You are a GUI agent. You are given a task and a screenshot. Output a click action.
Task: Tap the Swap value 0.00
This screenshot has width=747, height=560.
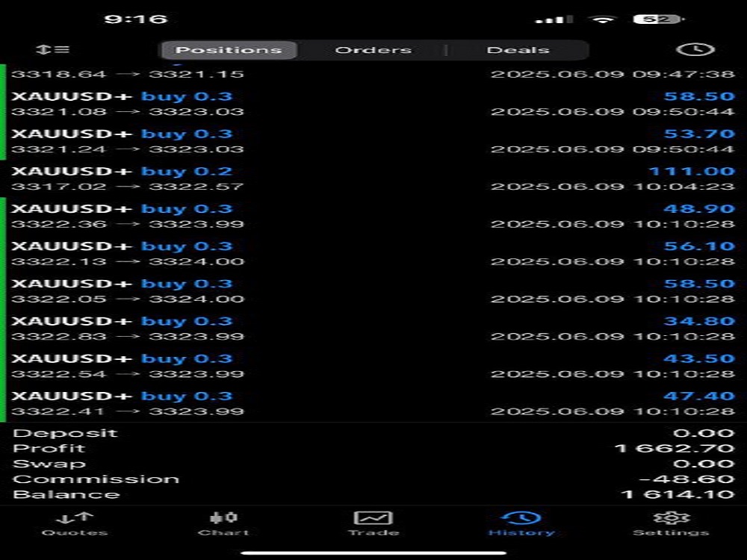704,464
